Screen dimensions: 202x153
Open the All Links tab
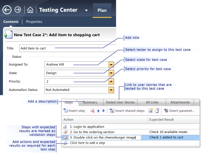[x=152, y=102]
